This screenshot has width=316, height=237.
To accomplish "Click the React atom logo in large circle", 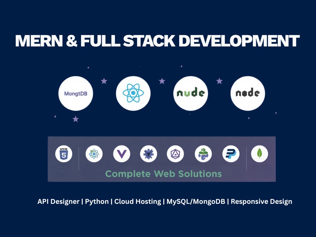I will tap(133, 93).
